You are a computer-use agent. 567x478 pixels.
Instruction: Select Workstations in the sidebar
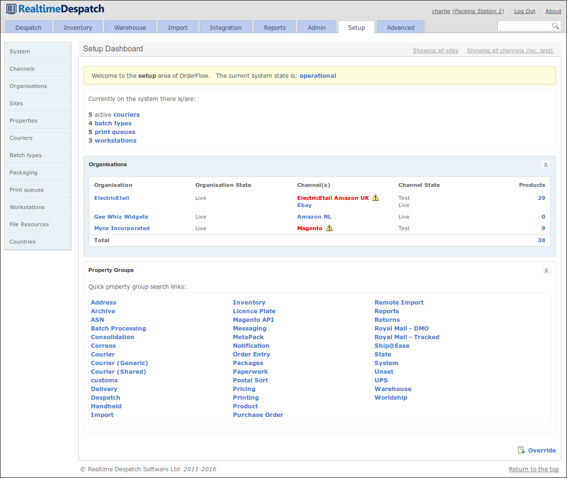click(x=38, y=207)
